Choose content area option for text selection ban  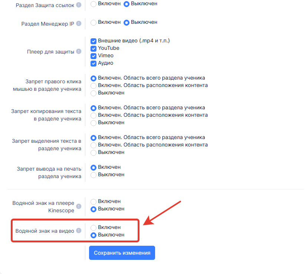pyautogui.click(x=94, y=145)
